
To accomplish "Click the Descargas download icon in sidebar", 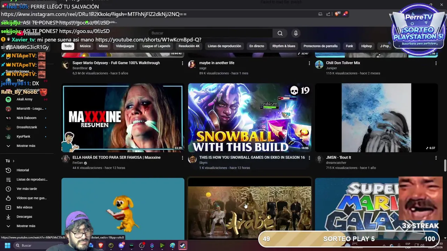I will [8, 216].
